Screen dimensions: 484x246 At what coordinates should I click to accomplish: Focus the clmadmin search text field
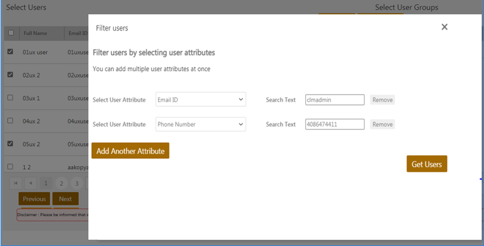tap(335, 100)
